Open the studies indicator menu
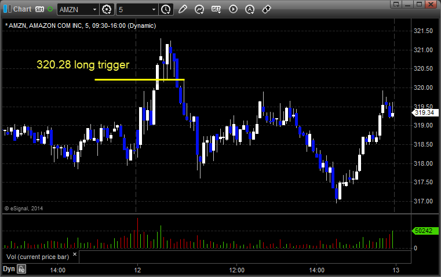Viewport: 441px width, 277px height. [199, 9]
